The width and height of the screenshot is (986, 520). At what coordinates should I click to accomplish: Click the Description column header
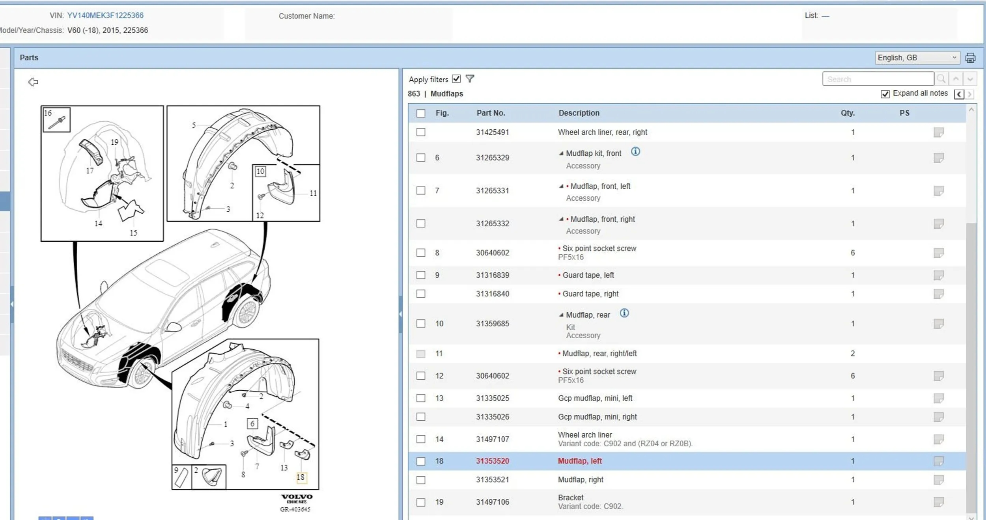pyautogui.click(x=579, y=113)
